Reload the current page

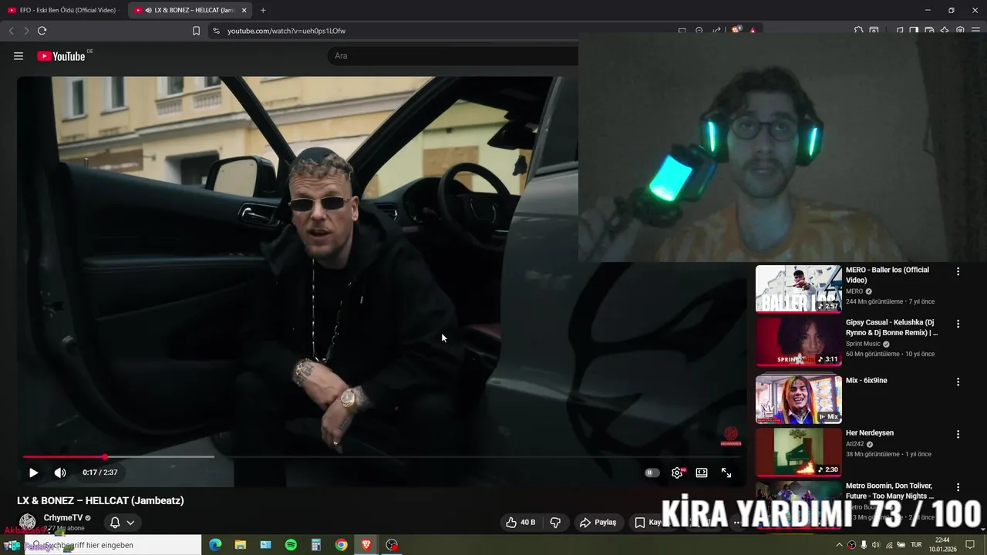42,31
